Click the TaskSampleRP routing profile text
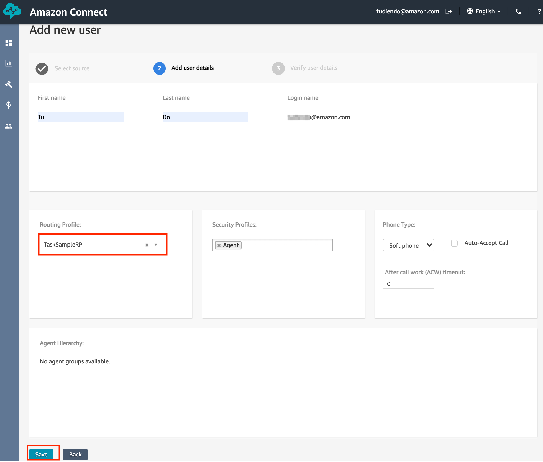Viewport: 543px width, 462px height. (x=63, y=245)
